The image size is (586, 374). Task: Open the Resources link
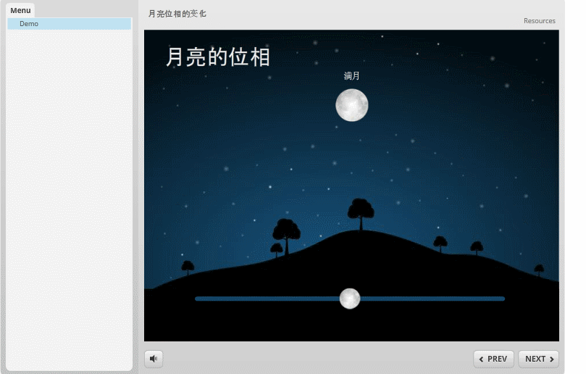tap(539, 21)
